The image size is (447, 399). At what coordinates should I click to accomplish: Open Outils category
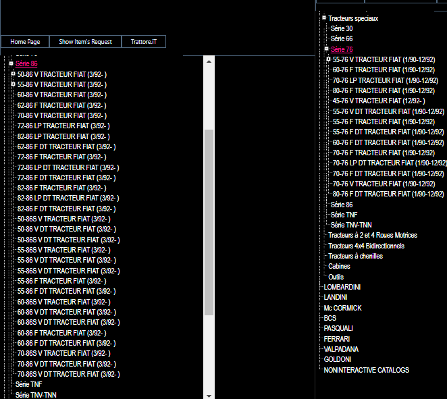336,277
